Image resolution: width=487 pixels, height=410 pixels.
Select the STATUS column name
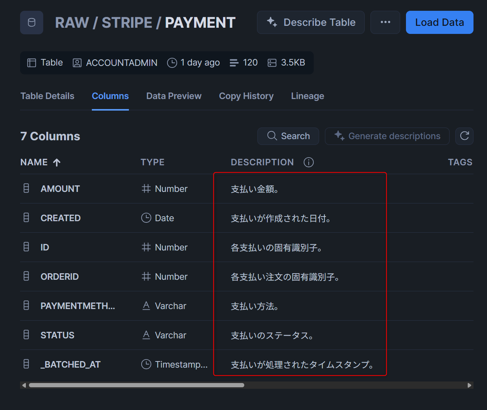coord(57,335)
